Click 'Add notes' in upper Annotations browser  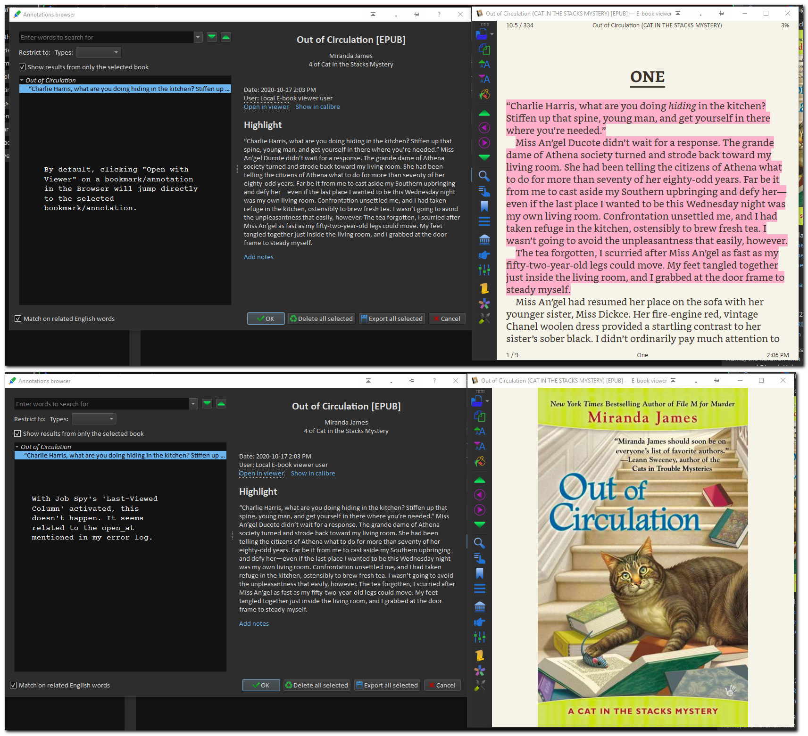click(x=258, y=257)
